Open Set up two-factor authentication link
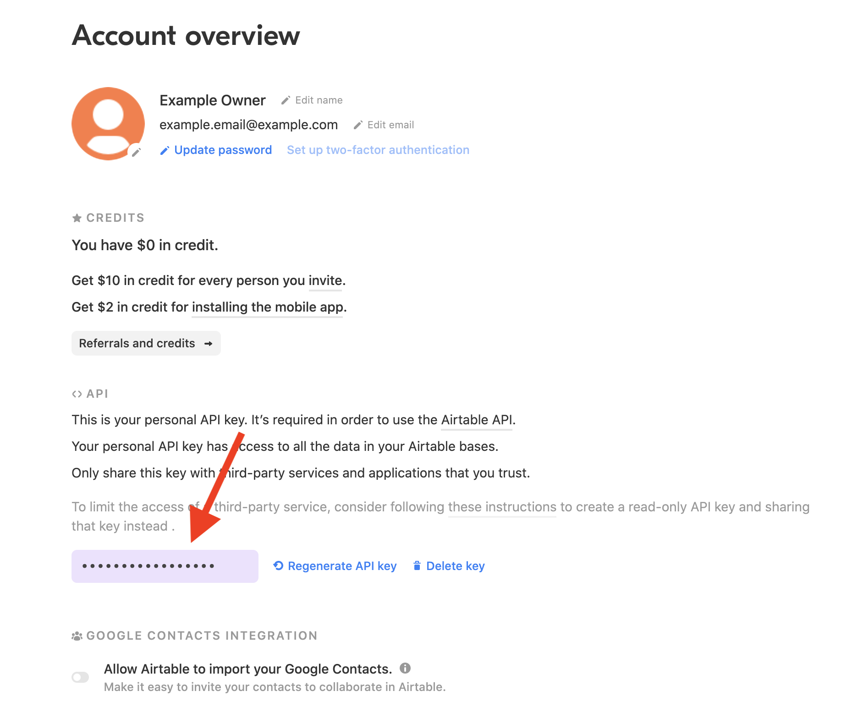The height and width of the screenshot is (702, 858). 378,150
